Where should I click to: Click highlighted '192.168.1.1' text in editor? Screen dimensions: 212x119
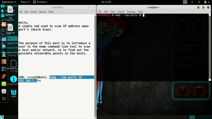28,81
